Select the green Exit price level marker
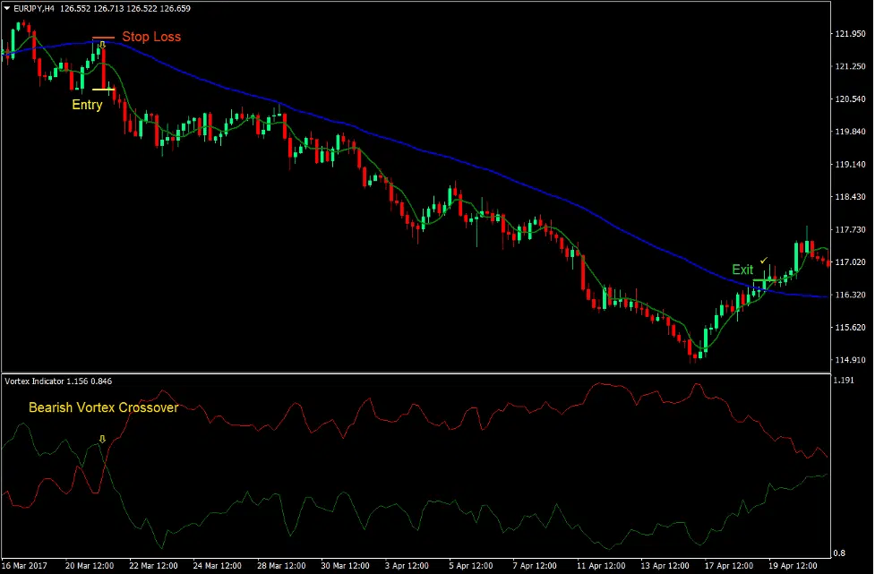 coord(767,281)
